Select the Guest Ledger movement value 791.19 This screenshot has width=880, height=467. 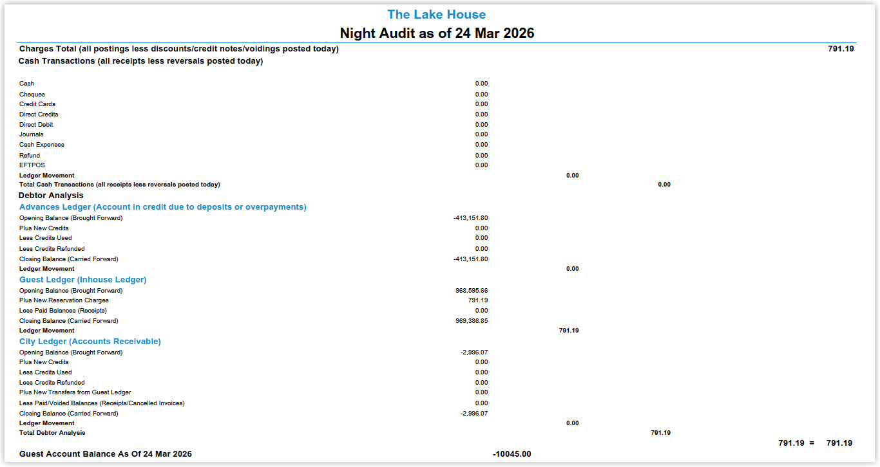[569, 331]
